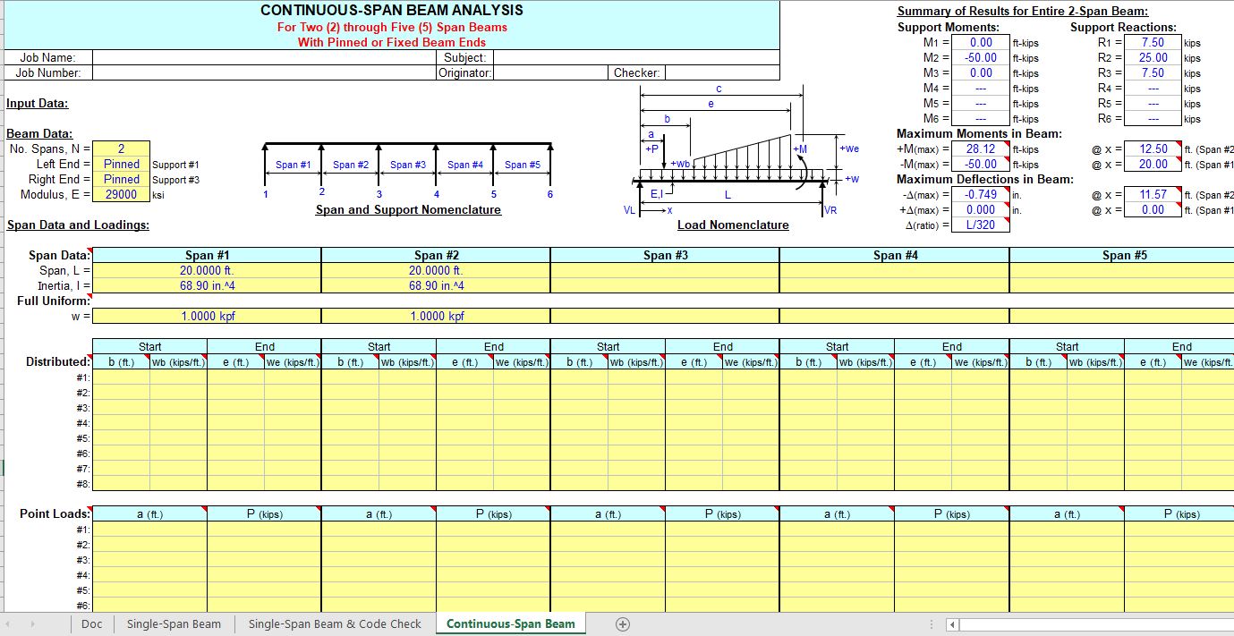Open the No. Spans selection dropdown
The image size is (1234, 636).
[121, 148]
